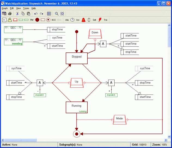Select the PM object tool
Screen dimensions: 172x148
(x=32, y=20)
